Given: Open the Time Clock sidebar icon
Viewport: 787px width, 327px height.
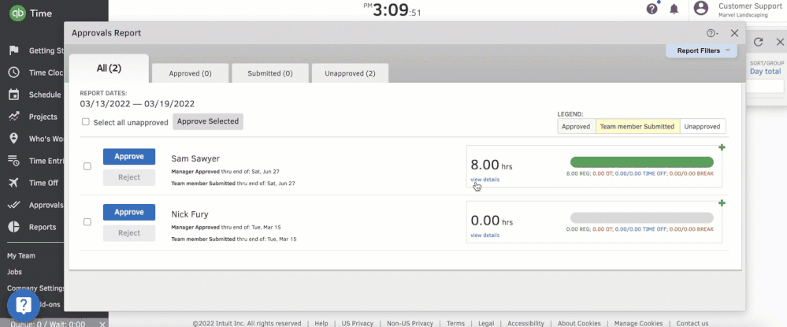Looking at the screenshot, I should coord(14,72).
